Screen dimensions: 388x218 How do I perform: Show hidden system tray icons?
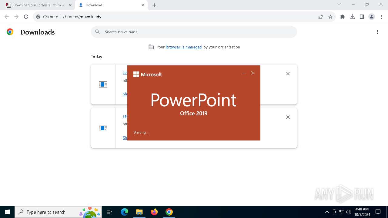point(327,212)
